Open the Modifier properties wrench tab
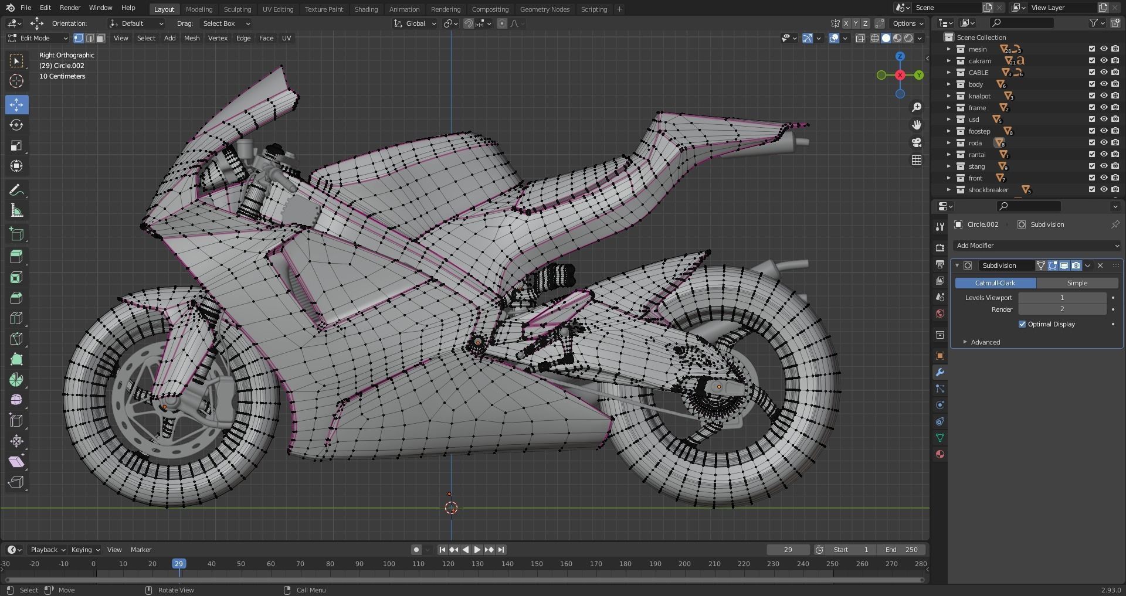1126x596 pixels. click(x=940, y=372)
